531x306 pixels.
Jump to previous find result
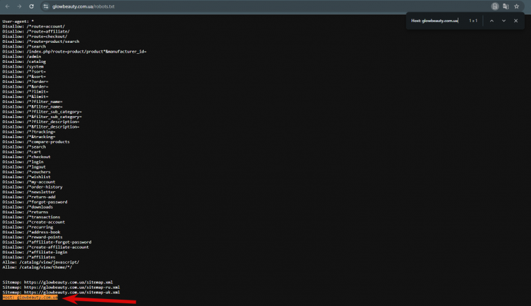pyautogui.click(x=492, y=21)
